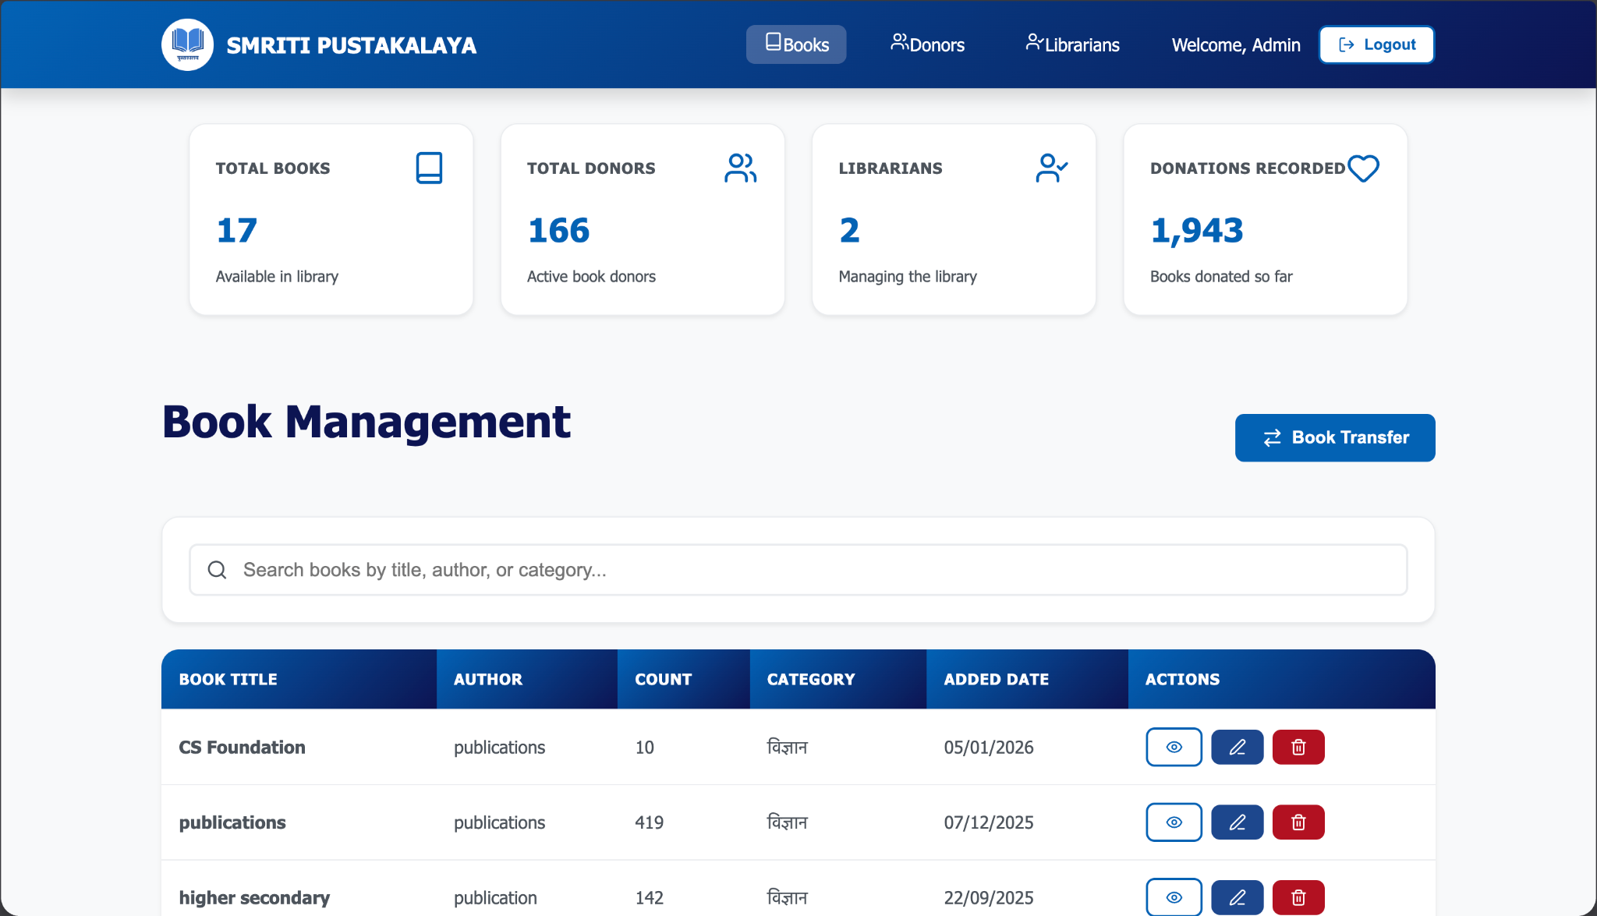The image size is (1597, 916).
Task: Open the Books navigation tab
Action: click(x=796, y=44)
